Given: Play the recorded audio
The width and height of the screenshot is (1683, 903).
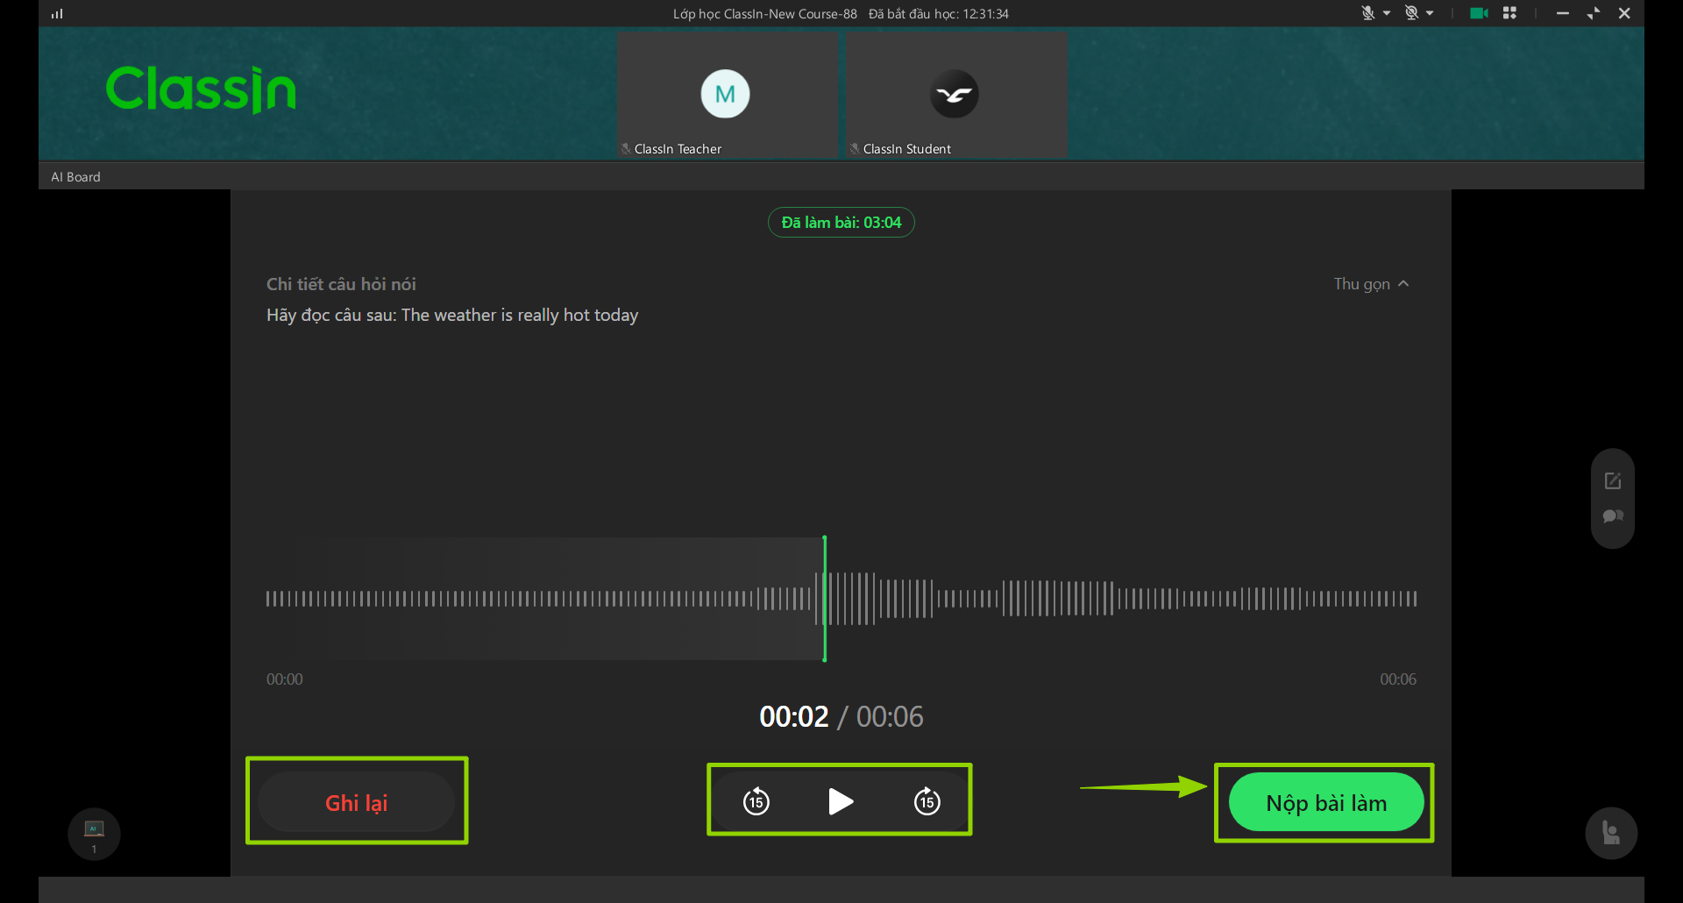Looking at the screenshot, I should coord(841,801).
